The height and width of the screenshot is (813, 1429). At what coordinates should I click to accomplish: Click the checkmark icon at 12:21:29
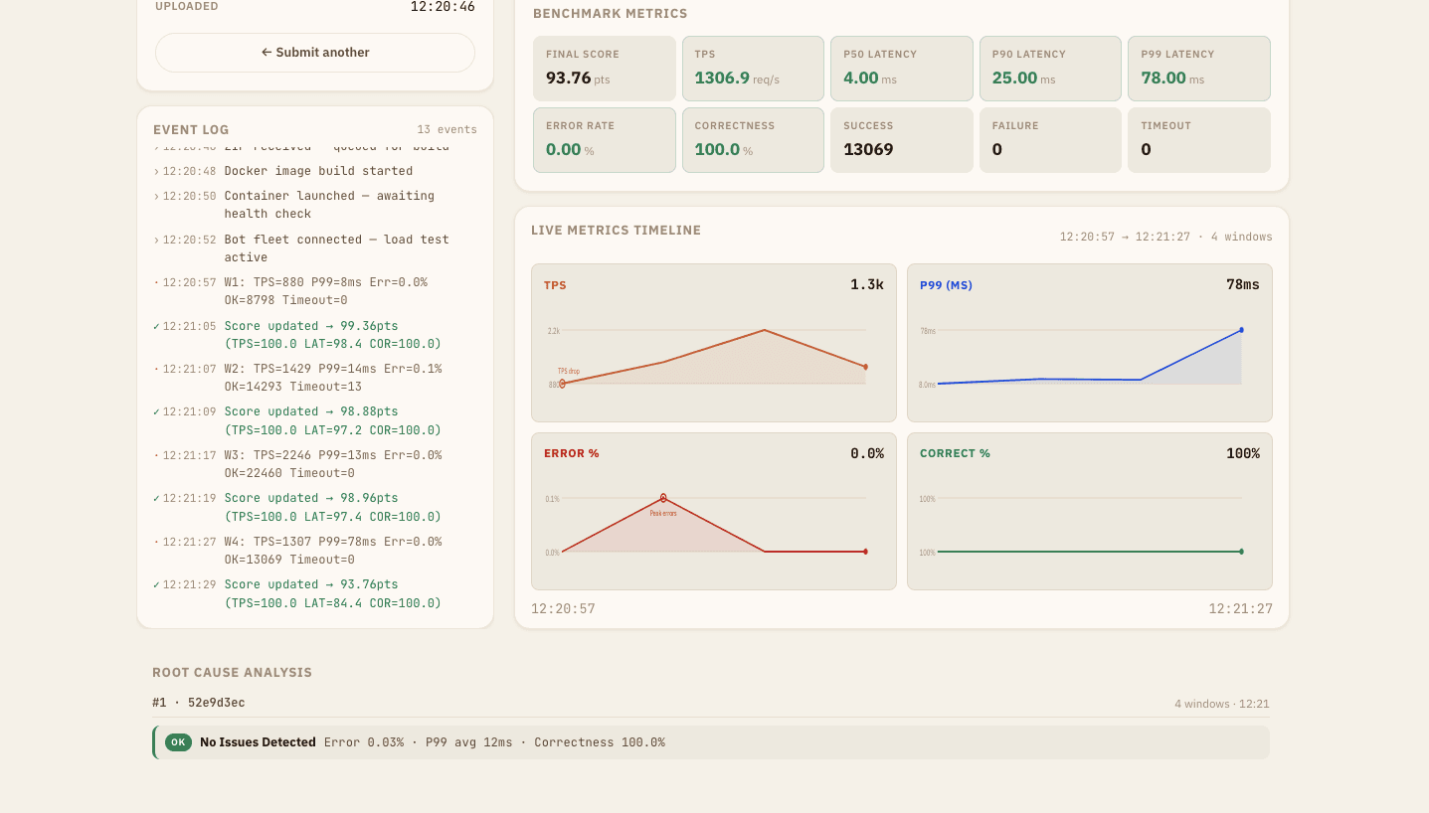point(156,584)
